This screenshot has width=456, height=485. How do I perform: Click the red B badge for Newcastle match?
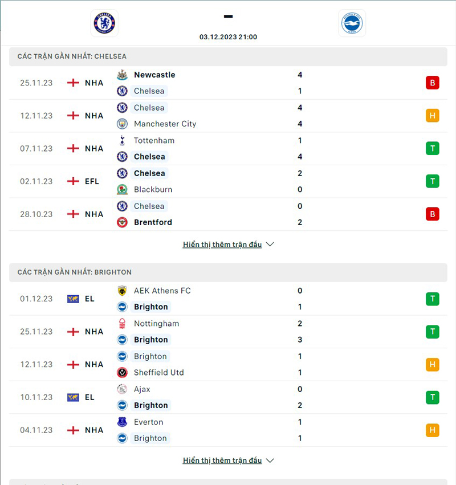432,83
